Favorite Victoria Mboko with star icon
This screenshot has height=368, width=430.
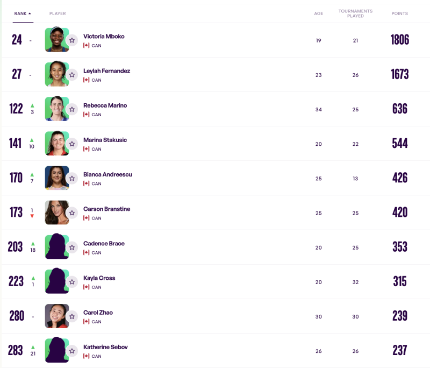coord(72,40)
